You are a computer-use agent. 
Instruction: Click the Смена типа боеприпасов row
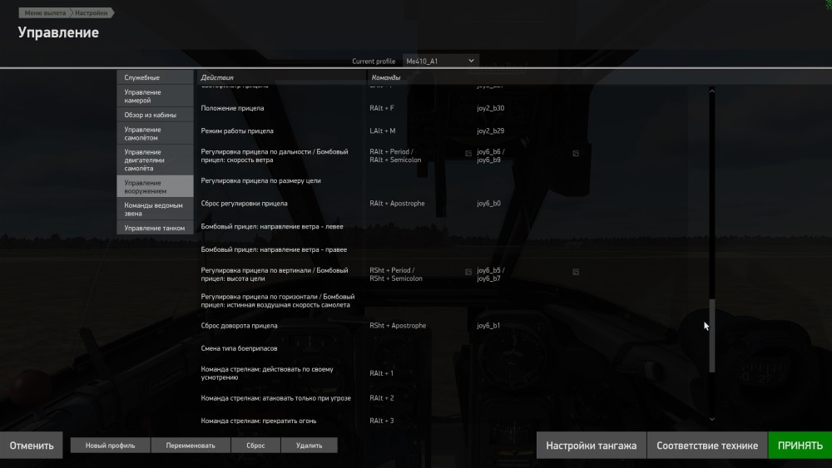click(x=239, y=349)
